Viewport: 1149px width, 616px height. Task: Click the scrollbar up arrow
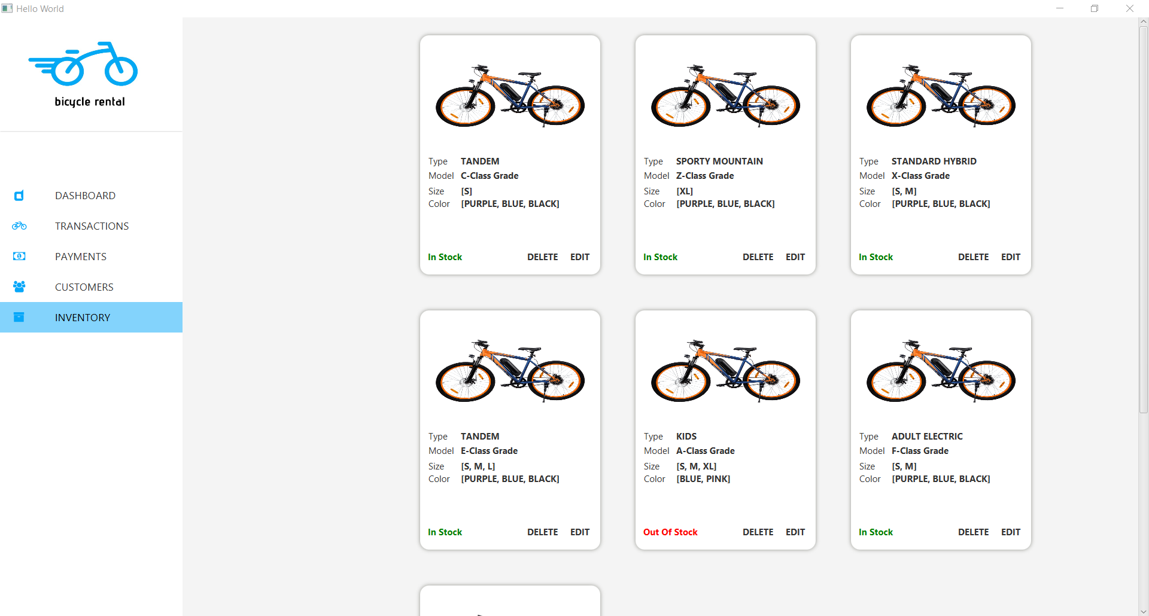tap(1144, 22)
